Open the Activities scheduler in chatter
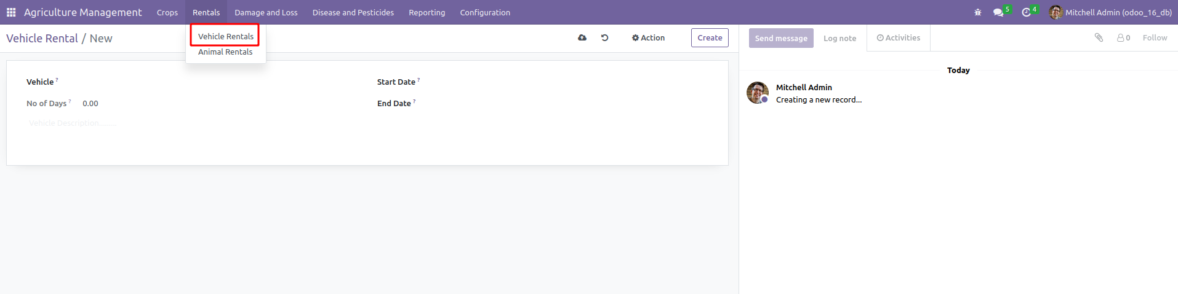1178x294 pixels. [x=899, y=38]
